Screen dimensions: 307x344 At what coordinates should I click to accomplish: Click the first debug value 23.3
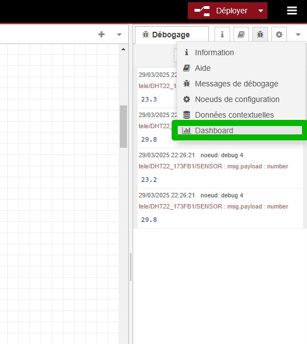(149, 99)
